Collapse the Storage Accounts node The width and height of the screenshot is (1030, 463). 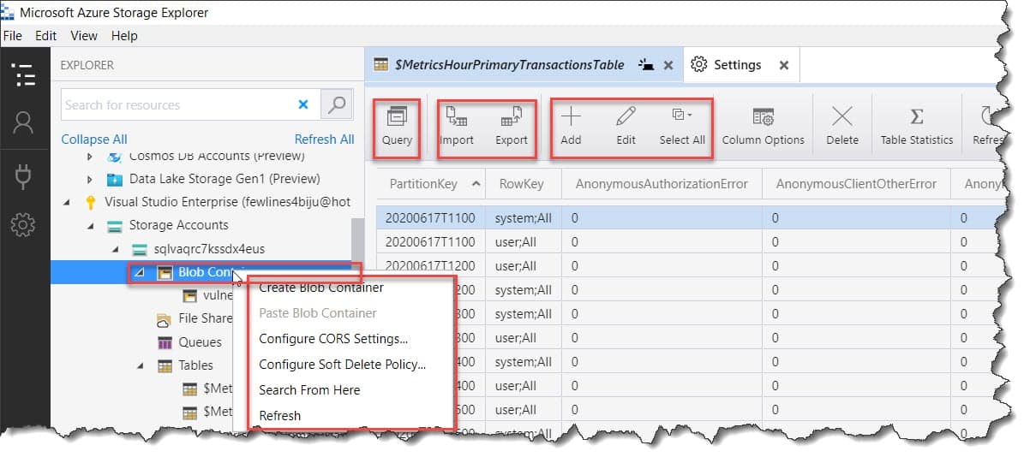pyautogui.click(x=92, y=225)
